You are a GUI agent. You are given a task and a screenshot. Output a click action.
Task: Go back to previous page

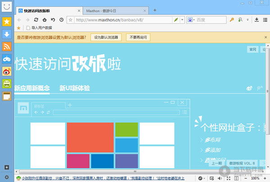(x=19, y=20)
